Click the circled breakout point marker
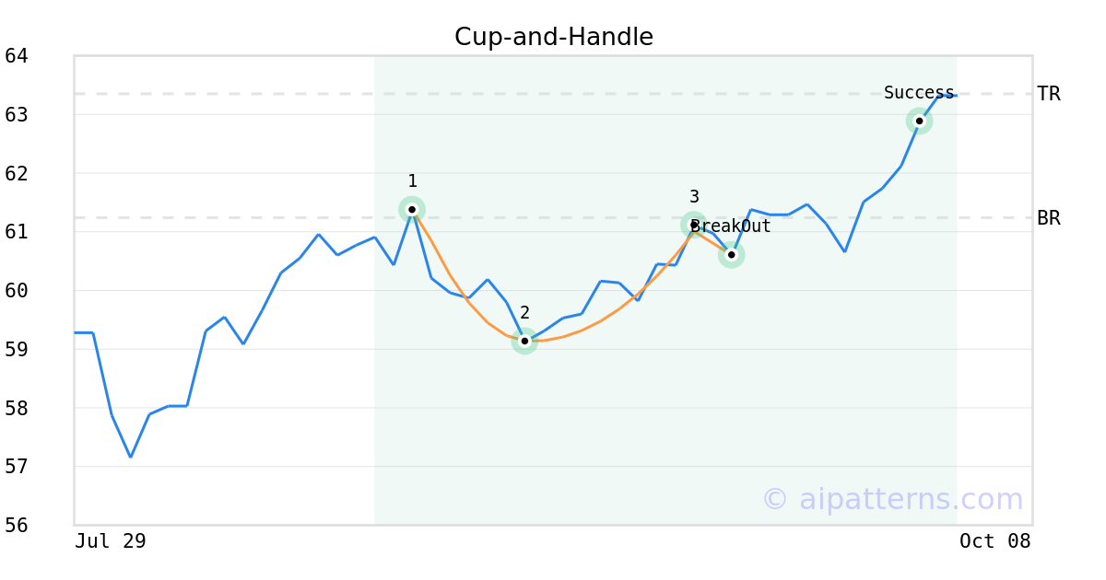The width and height of the screenshot is (1106, 580). click(x=731, y=255)
